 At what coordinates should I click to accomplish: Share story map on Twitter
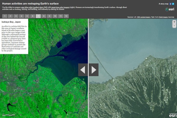click(174, 4)
